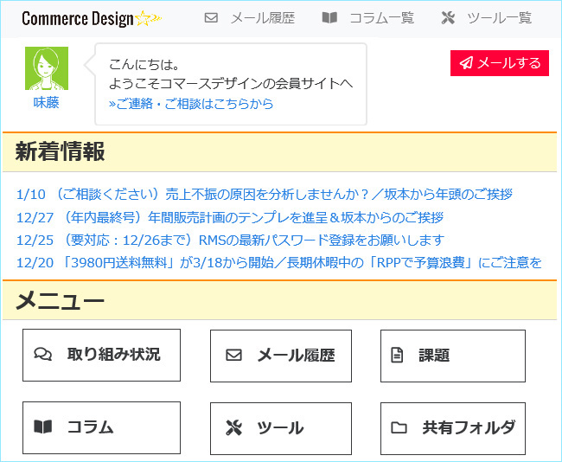562x462 pixels.
Task: Open ツール一覧 in the top navigation
Action: 499,17
